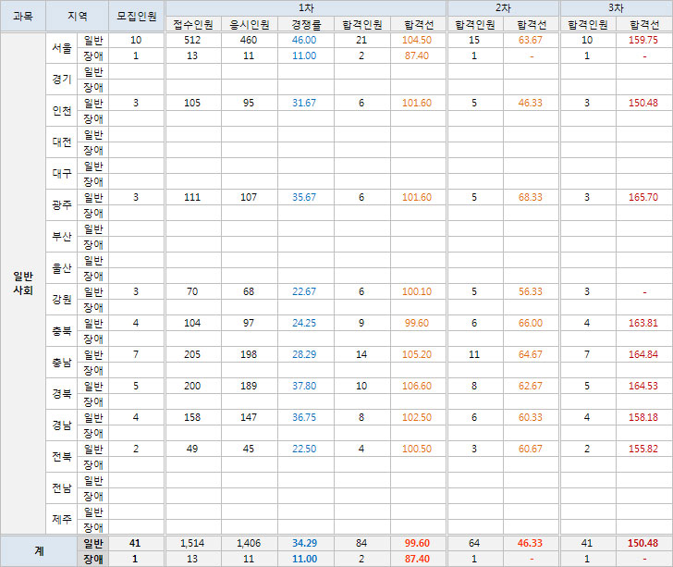Screen dimensions: 673x567
Task: Click Chungnam applicants value 205
Action: (192, 354)
